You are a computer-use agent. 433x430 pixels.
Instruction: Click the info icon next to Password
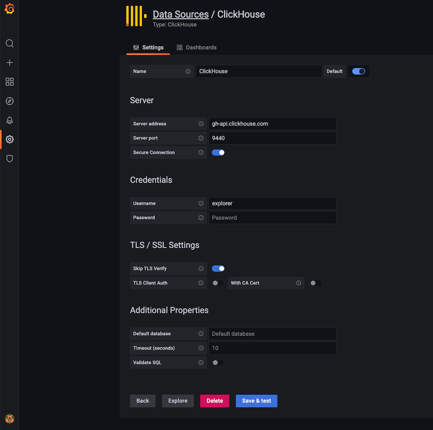pos(201,218)
